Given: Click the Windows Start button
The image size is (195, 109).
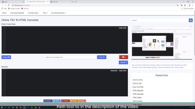Looking at the screenshot, I should 2,107.
